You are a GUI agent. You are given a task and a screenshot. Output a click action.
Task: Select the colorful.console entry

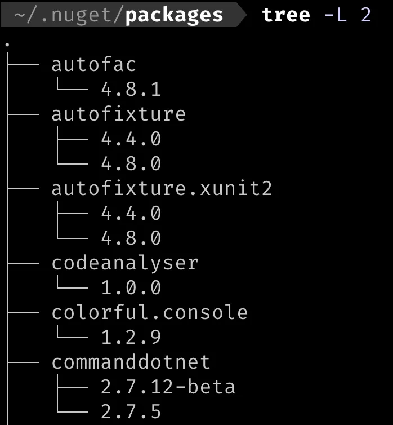150,312
